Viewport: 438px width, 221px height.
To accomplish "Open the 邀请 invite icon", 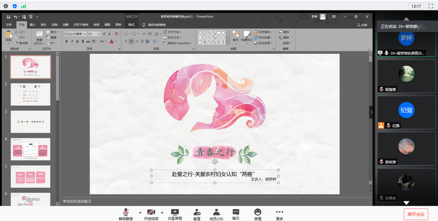I will tap(196, 212).
